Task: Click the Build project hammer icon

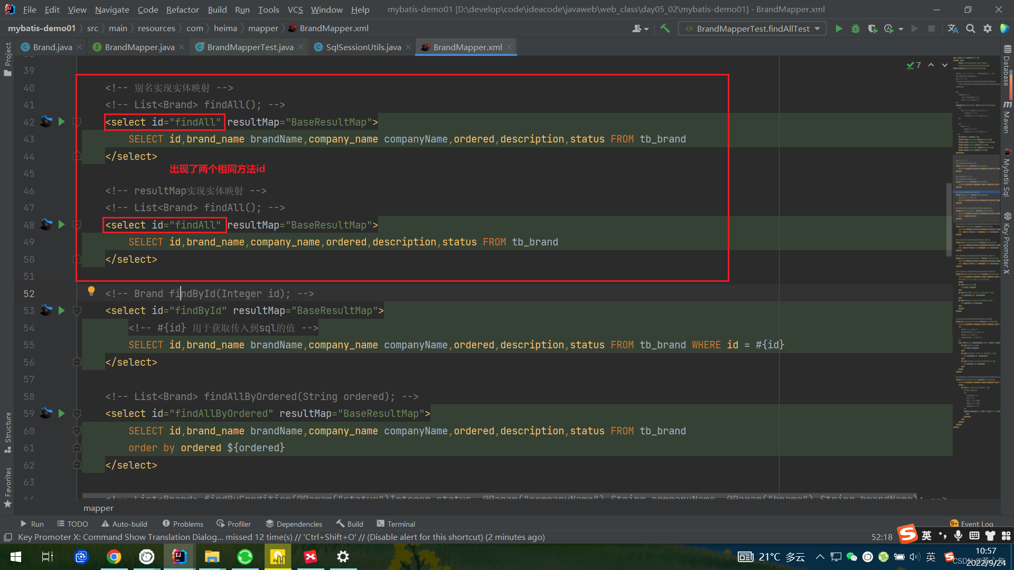Action: (x=665, y=28)
